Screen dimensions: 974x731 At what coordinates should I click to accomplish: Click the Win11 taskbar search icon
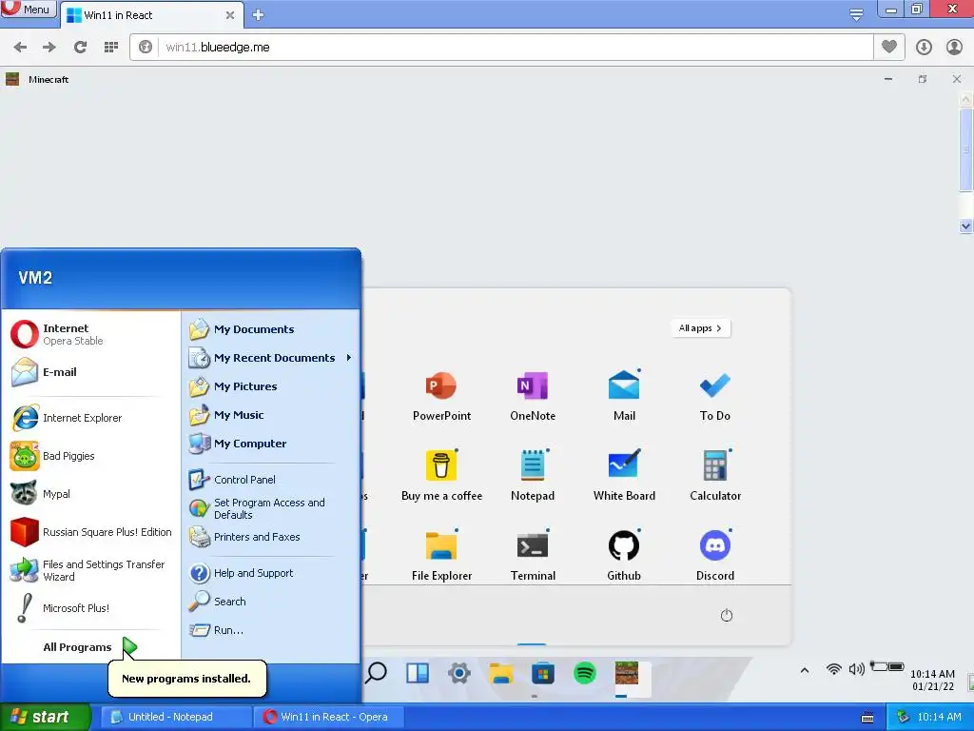coord(376,673)
